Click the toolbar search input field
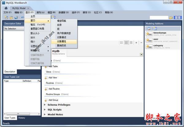 (159, 17)
